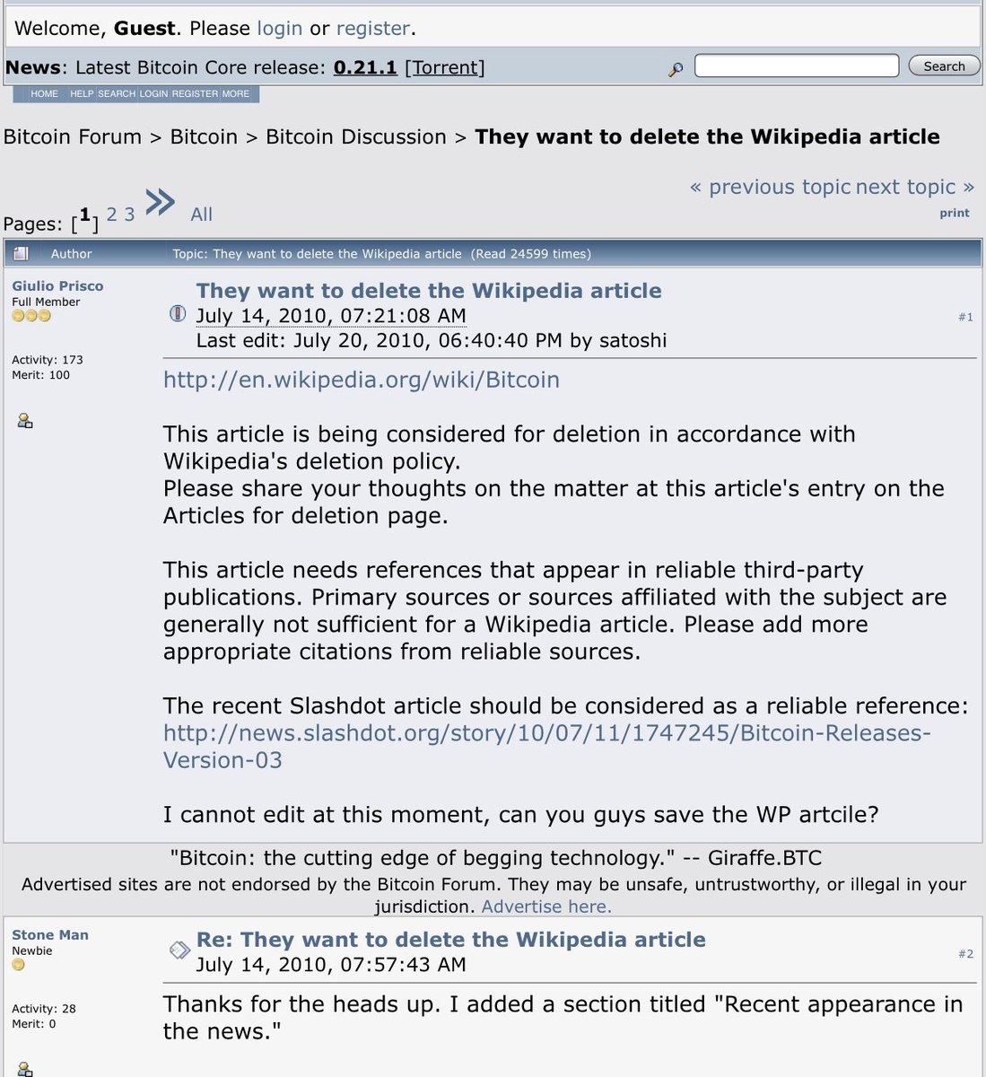Click the 'Activity: 173' text
Image resolution: width=986 pixels, height=1077 pixels.
point(48,360)
